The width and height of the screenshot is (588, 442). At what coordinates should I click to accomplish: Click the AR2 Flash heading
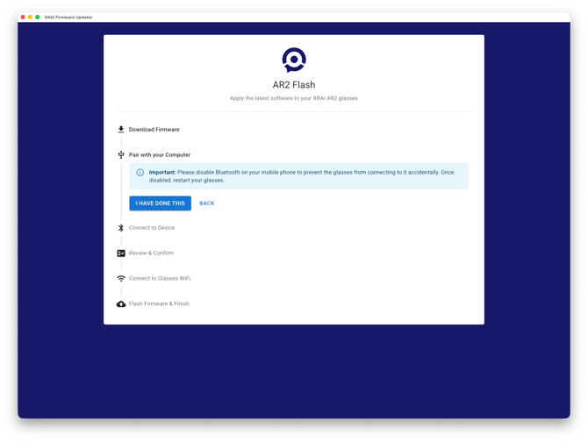point(294,85)
